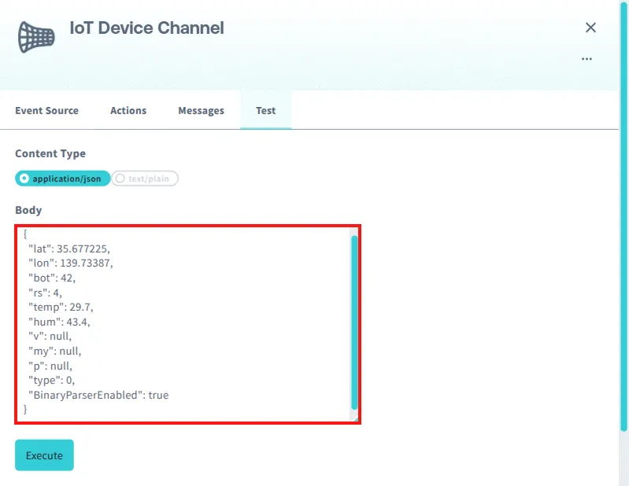Screen dimensions: 629x486
Task: Close the IoT Device Channel panel
Action: (x=590, y=28)
